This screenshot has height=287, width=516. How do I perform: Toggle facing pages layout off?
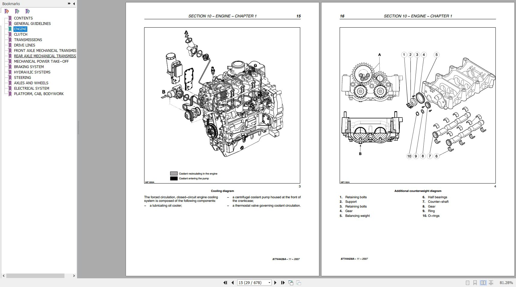click(483, 283)
